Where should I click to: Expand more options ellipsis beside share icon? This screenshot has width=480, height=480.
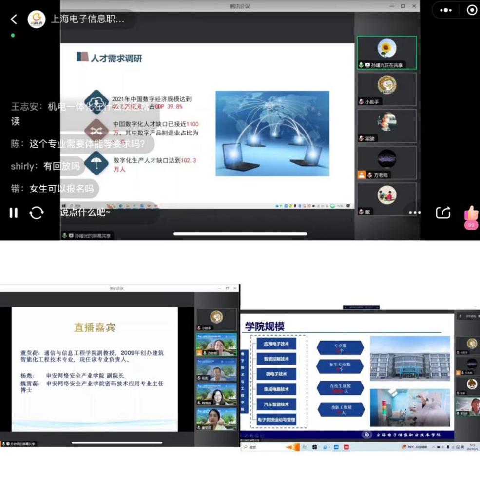click(x=415, y=213)
